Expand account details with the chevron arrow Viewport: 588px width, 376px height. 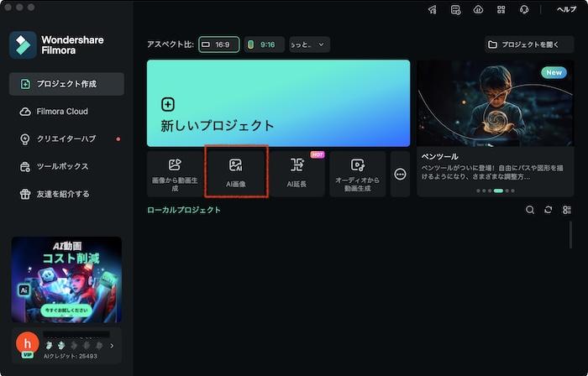point(112,346)
